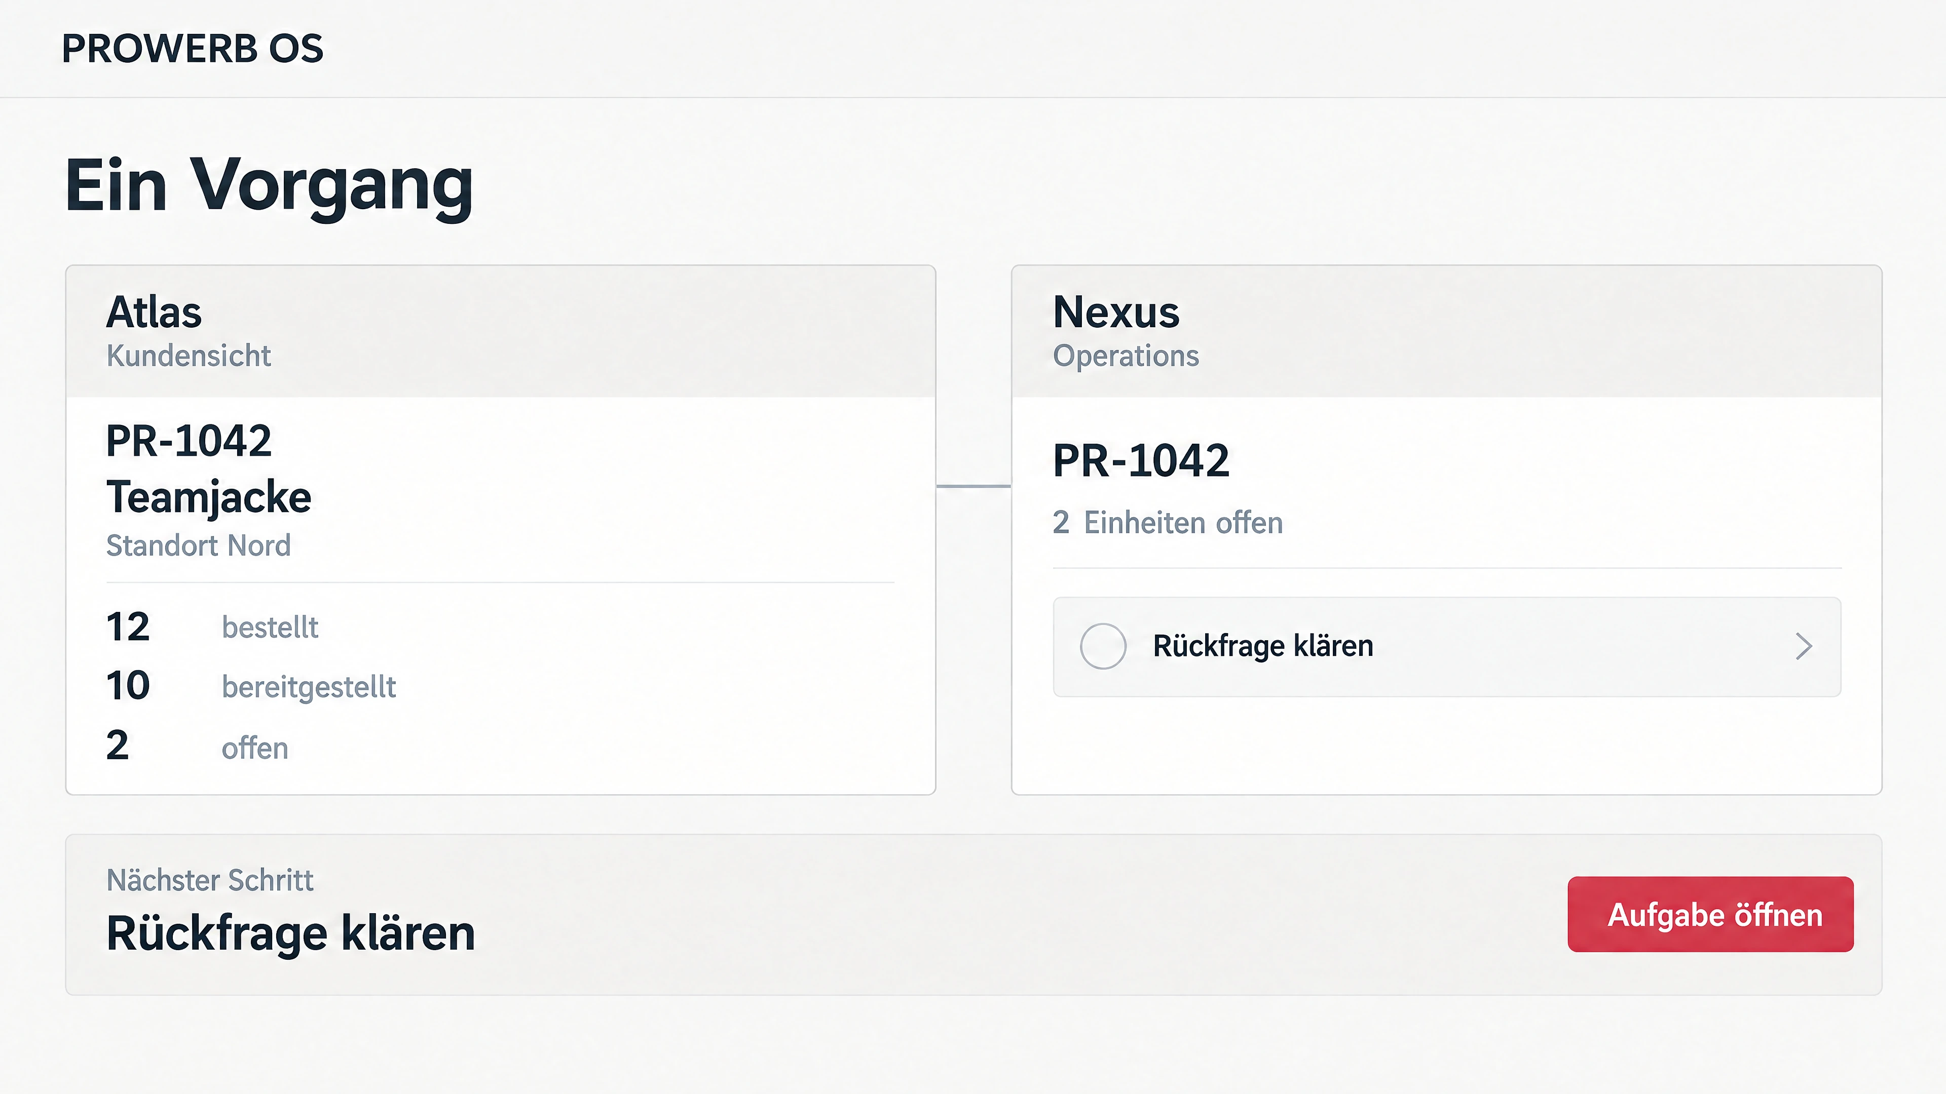Select the Rückfrage klären task row
The height and width of the screenshot is (1094, 1946).
click(1447, 646)
